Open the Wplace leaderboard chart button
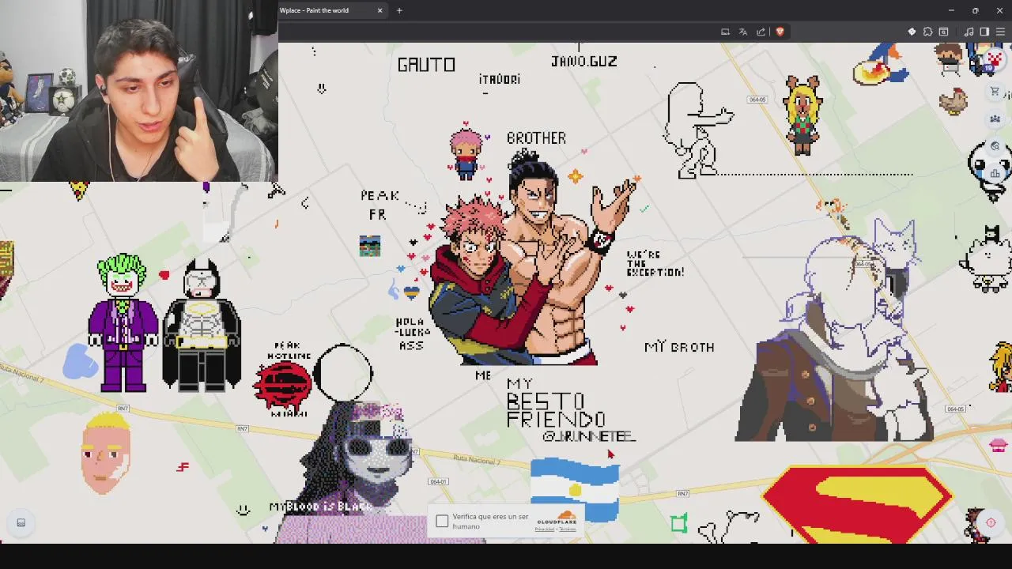Screen dimensions: 1012x569 click(x=995, y=173)
